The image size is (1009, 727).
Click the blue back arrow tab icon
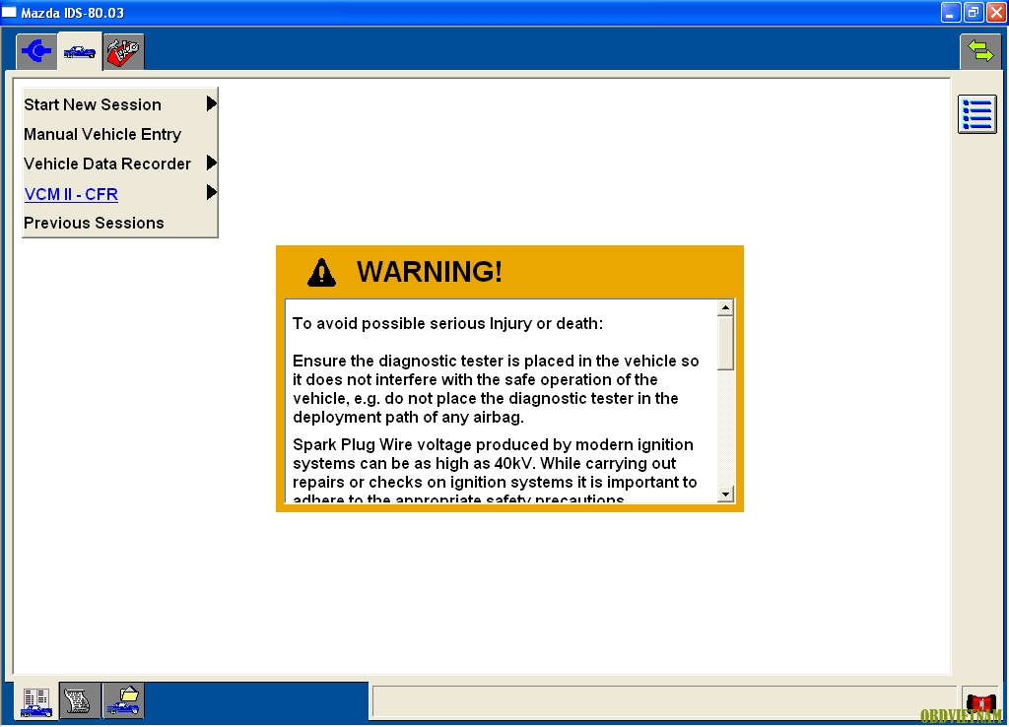[36, 51]
